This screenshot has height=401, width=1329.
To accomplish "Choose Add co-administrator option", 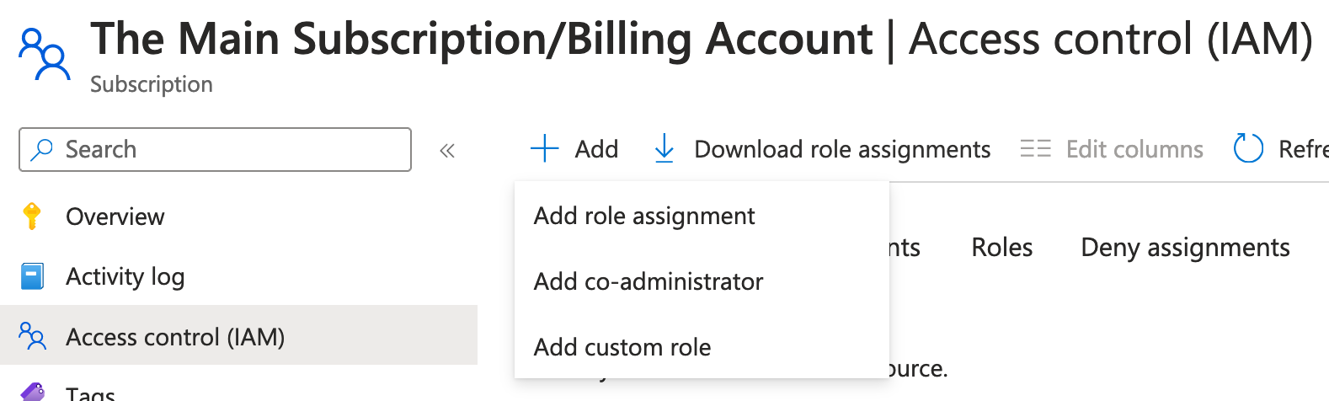I will coord(648,281).
